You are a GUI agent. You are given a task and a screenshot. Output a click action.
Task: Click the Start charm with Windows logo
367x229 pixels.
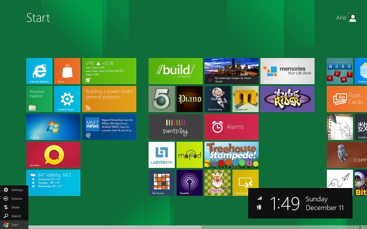(14, 225)
